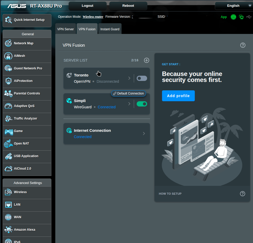Screen dimensions: 253x243
Task: Open Quick Internet Setup wizard icon
Action: click(8, 20)
